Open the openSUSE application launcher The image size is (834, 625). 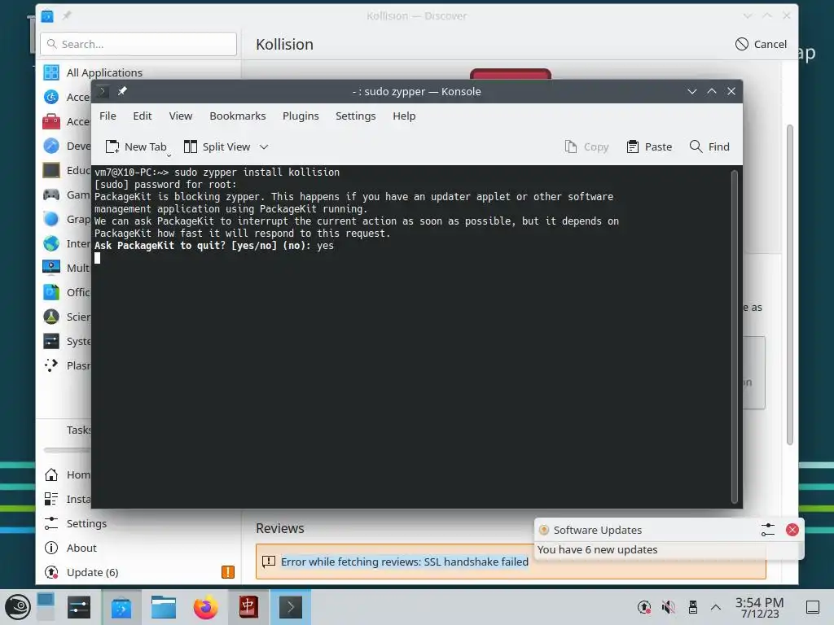[18, 607]
